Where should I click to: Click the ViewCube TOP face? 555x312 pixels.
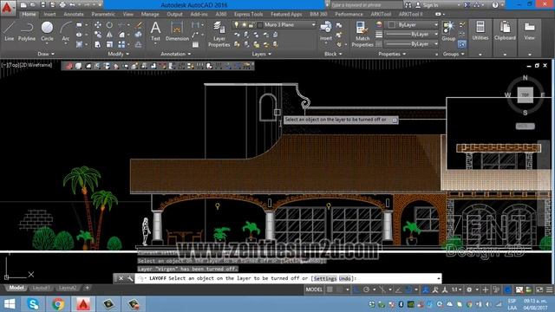point(526,94)
